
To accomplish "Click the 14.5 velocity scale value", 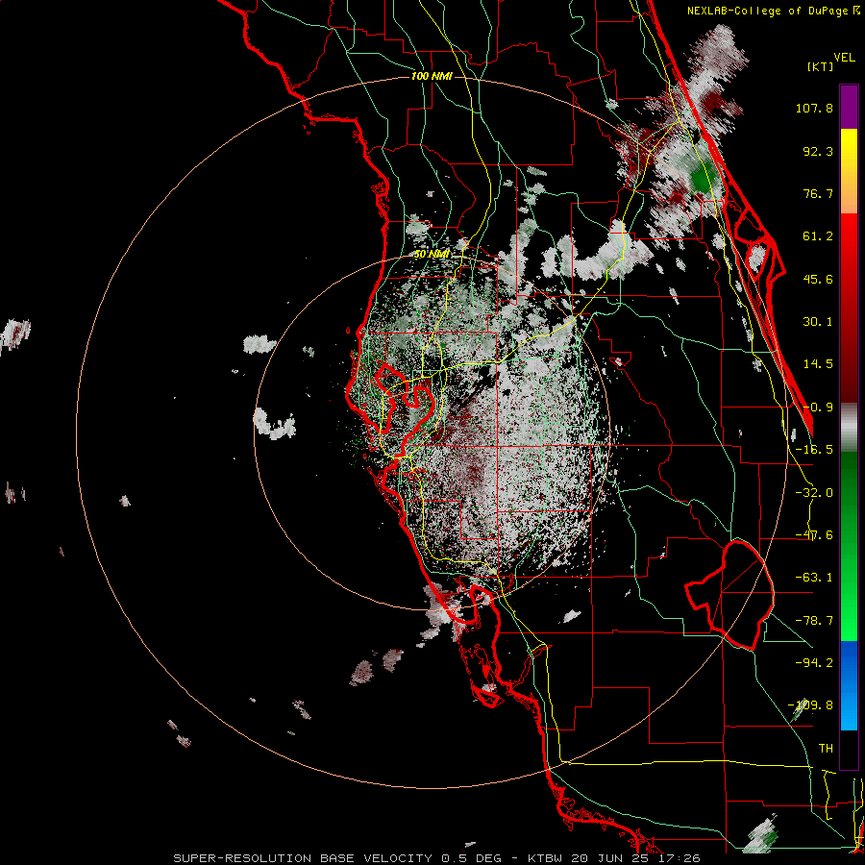I will (x=818, y=364).
